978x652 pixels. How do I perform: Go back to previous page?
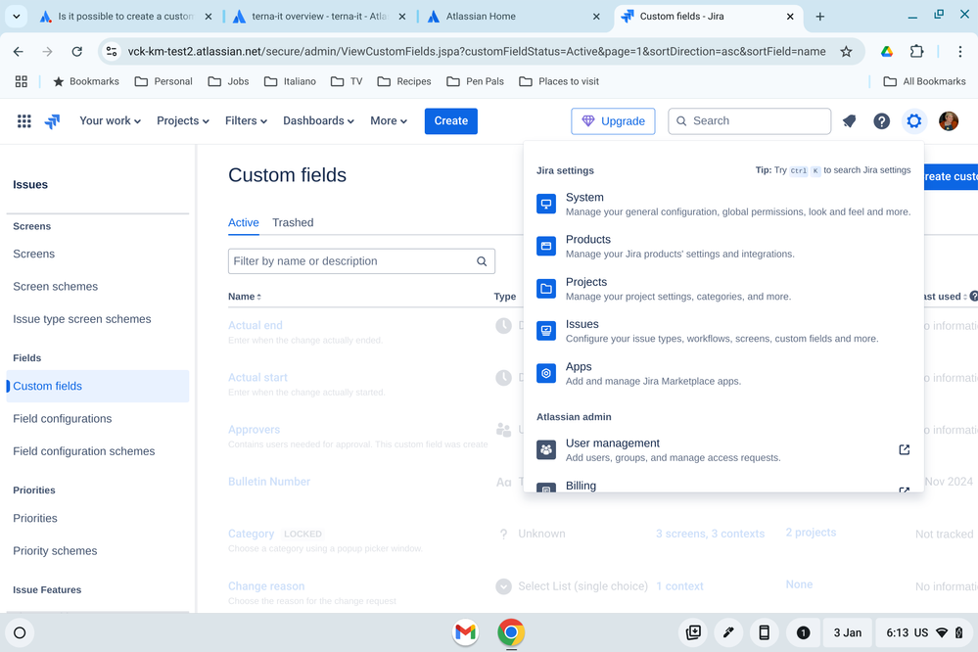(18, 52)
